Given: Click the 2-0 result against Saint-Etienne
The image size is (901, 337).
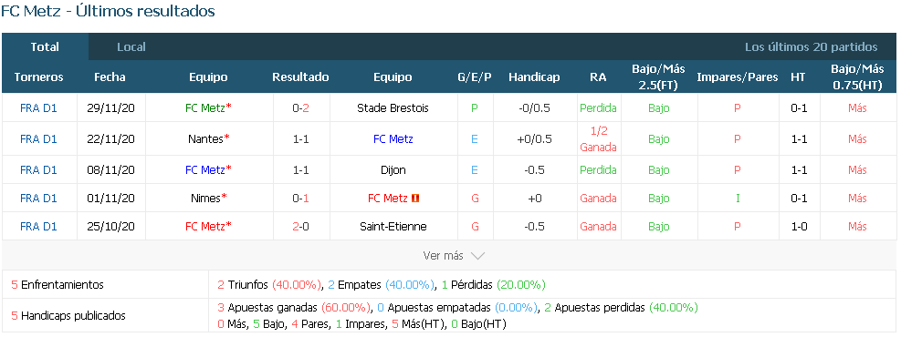Looking at the screenshot, I should point(300,227).
